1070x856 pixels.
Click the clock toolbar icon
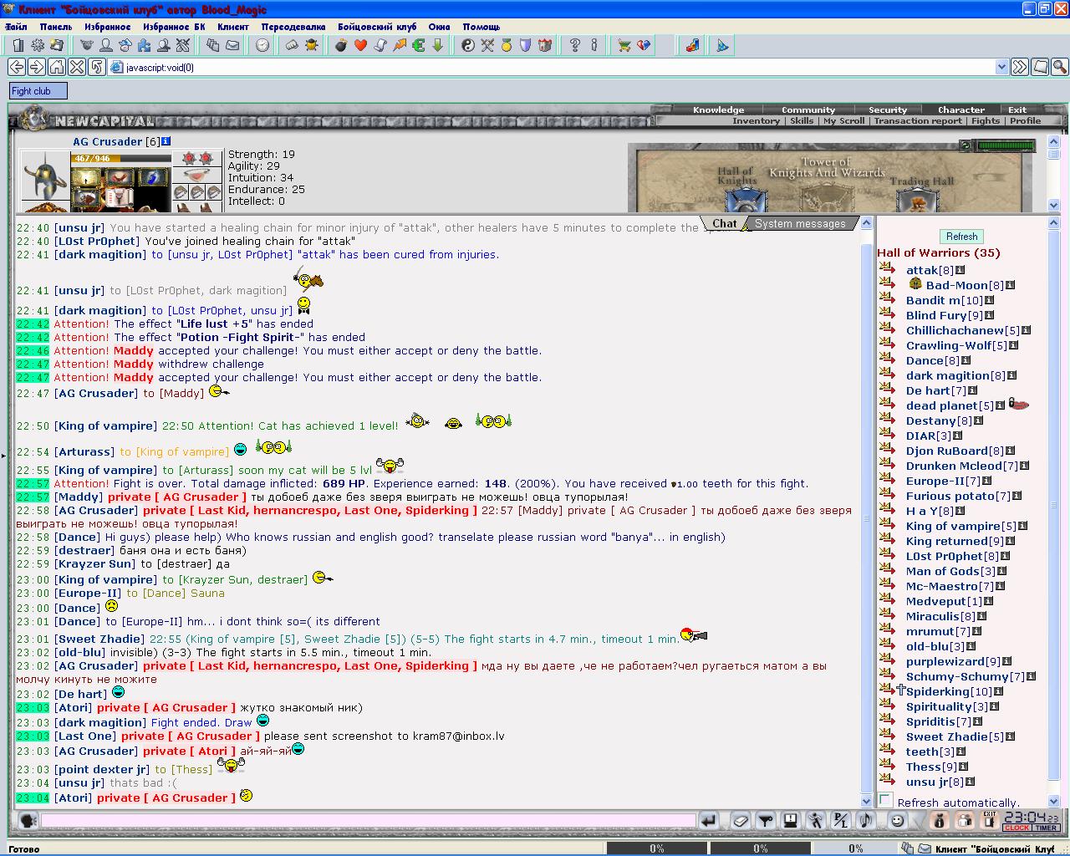262,45
